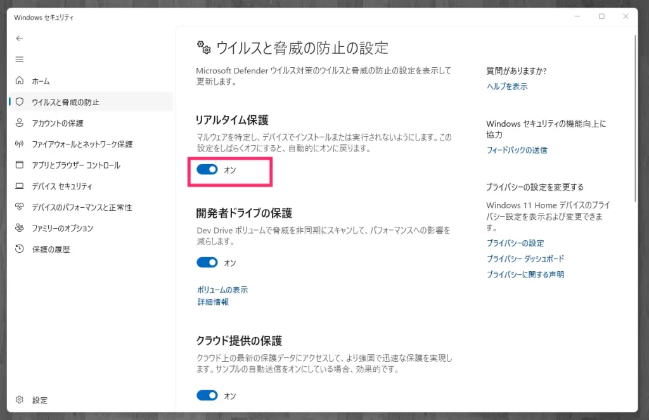Click the gear icon for 設定
The height and width of the screenshot is (420, 649).
(20, 400)
